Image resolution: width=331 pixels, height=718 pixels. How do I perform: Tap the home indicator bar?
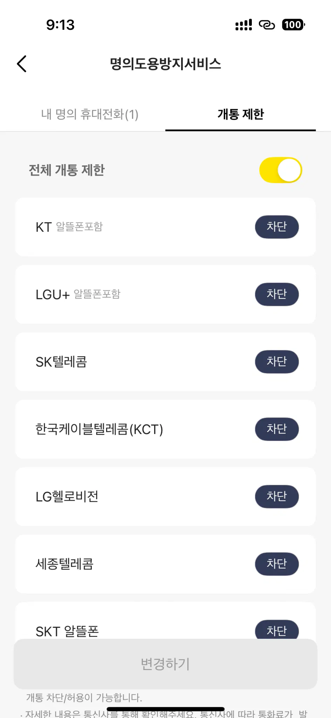tap(165, 709)
